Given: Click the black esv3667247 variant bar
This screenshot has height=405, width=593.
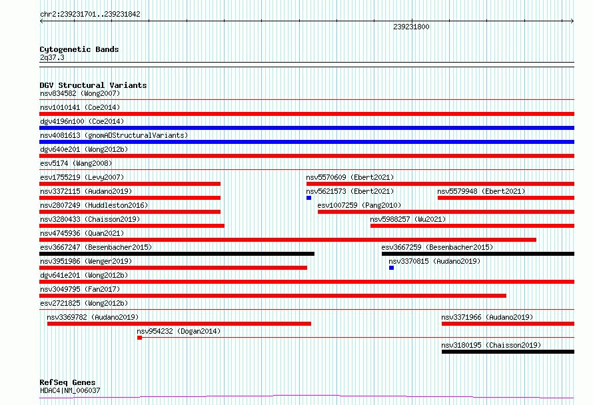Looking at the screenshot, I should [177, 254].
